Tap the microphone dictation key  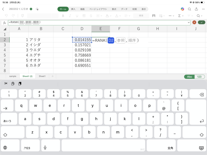tap(45, 148)
